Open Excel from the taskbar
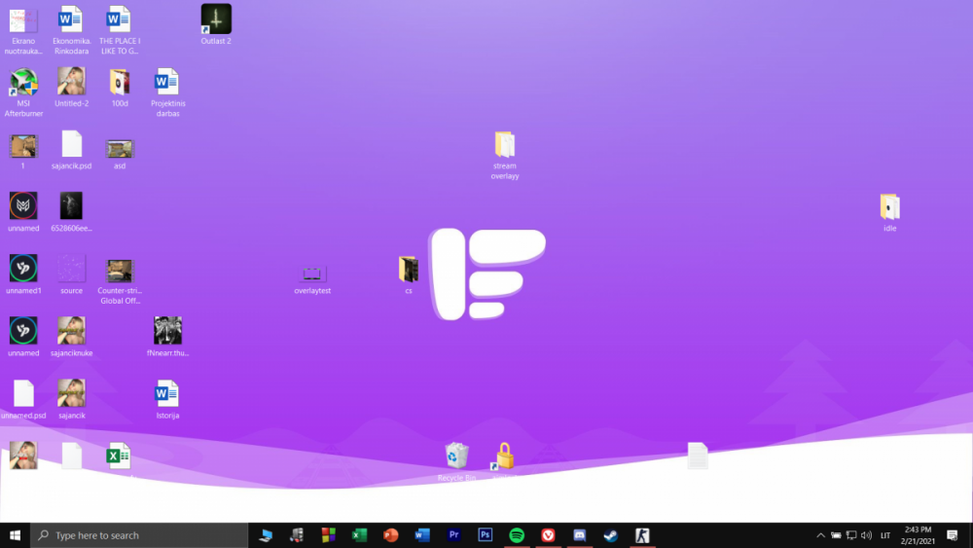Image resolution: width=973 pixels, height=548 pixels. (x=359, y=535)
